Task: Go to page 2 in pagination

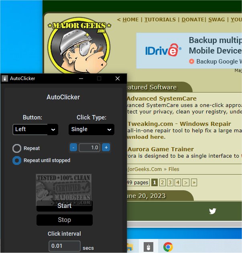Action: 162,183
